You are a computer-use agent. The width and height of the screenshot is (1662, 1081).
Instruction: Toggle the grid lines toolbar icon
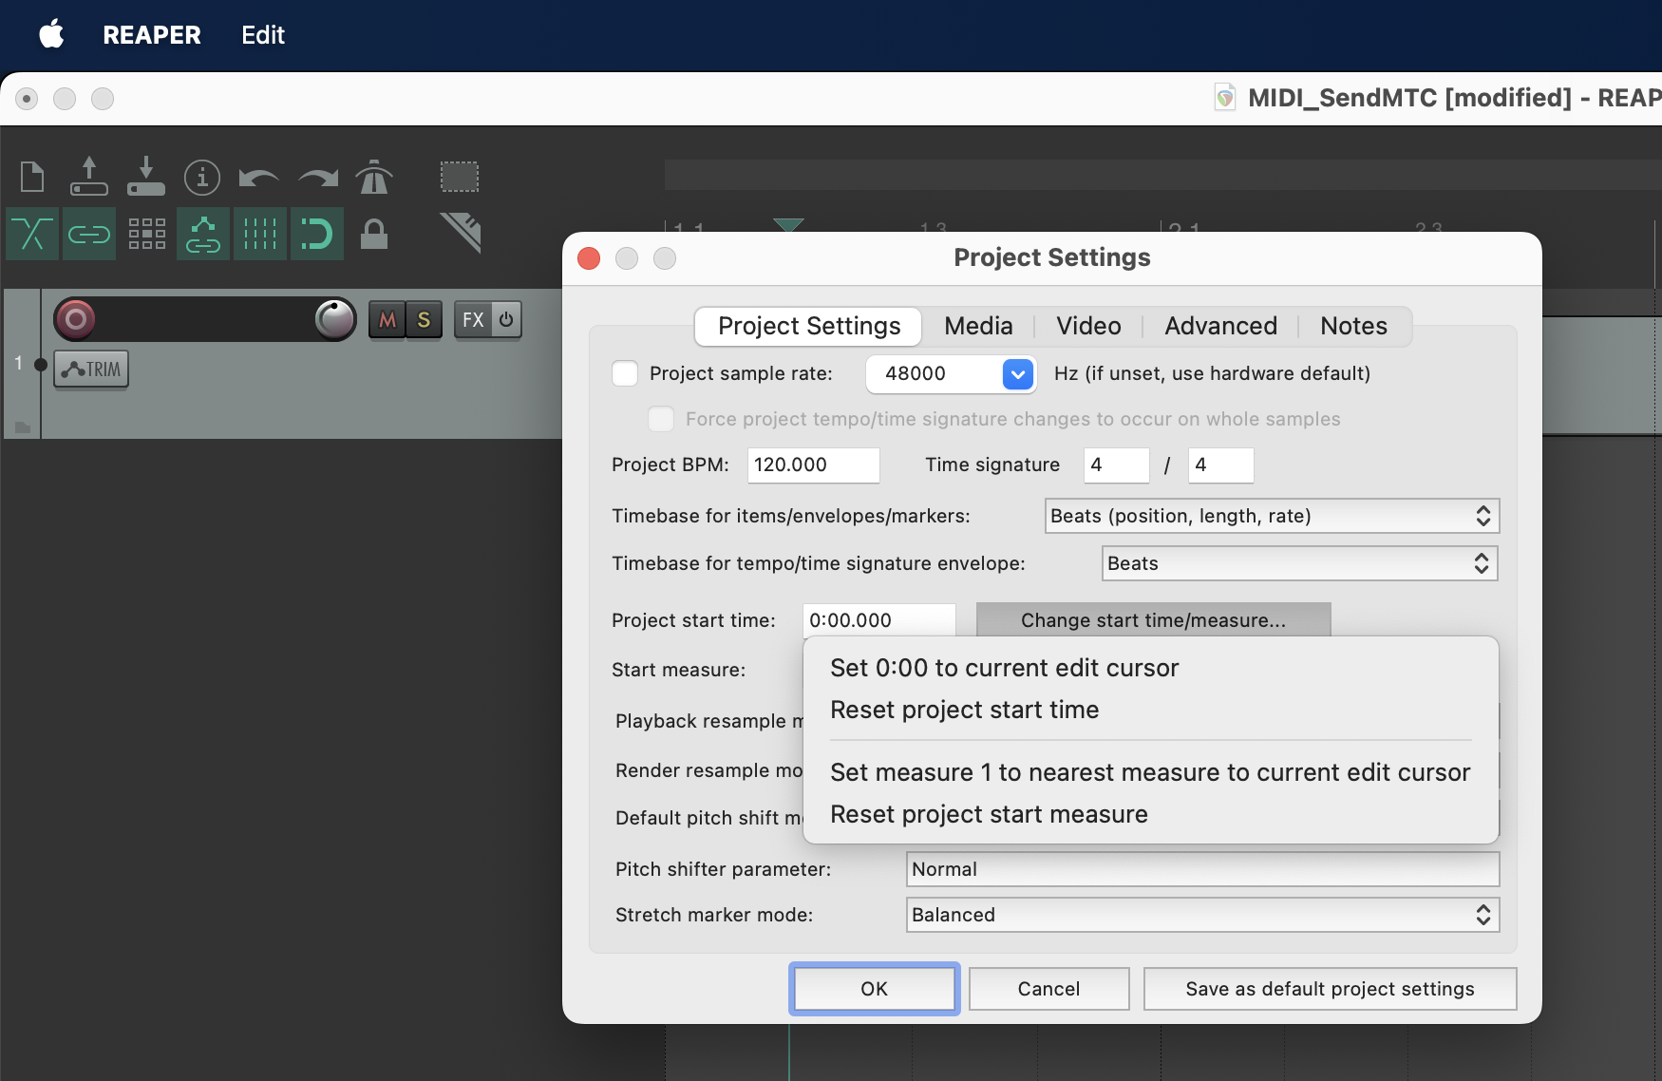[259, 234]
